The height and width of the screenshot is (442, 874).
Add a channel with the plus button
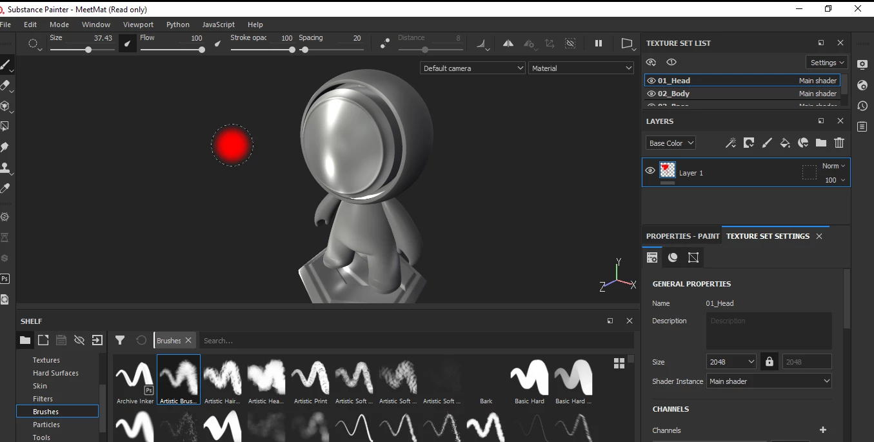pyautogui.click(x=823, y=430)
